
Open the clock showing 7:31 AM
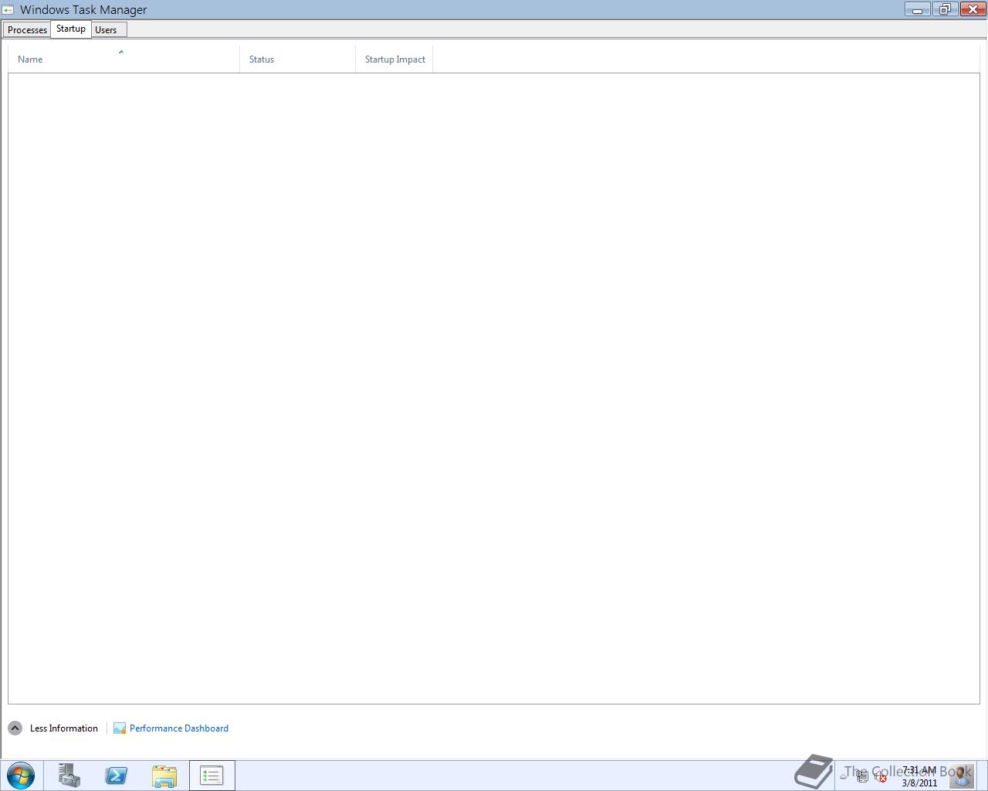click(x=919, y=776)
